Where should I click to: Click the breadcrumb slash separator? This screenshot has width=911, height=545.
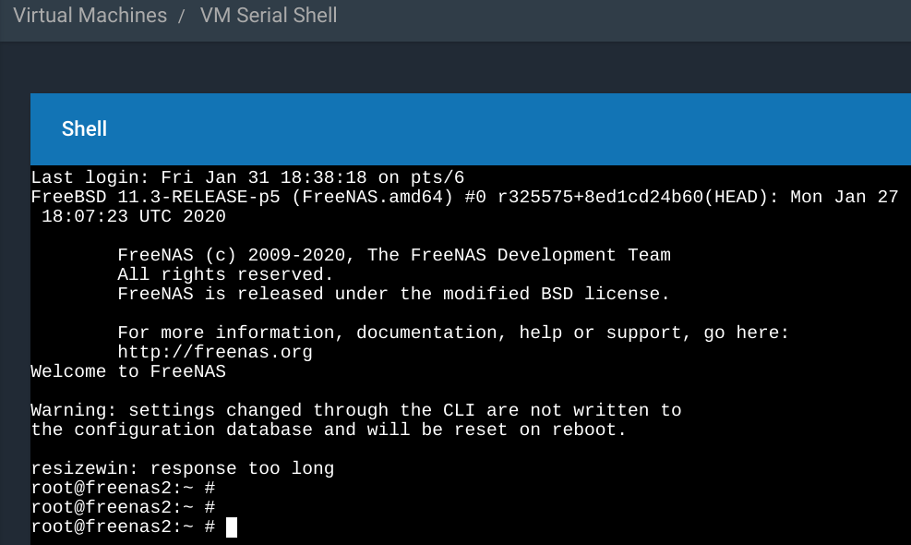[182, 16]
